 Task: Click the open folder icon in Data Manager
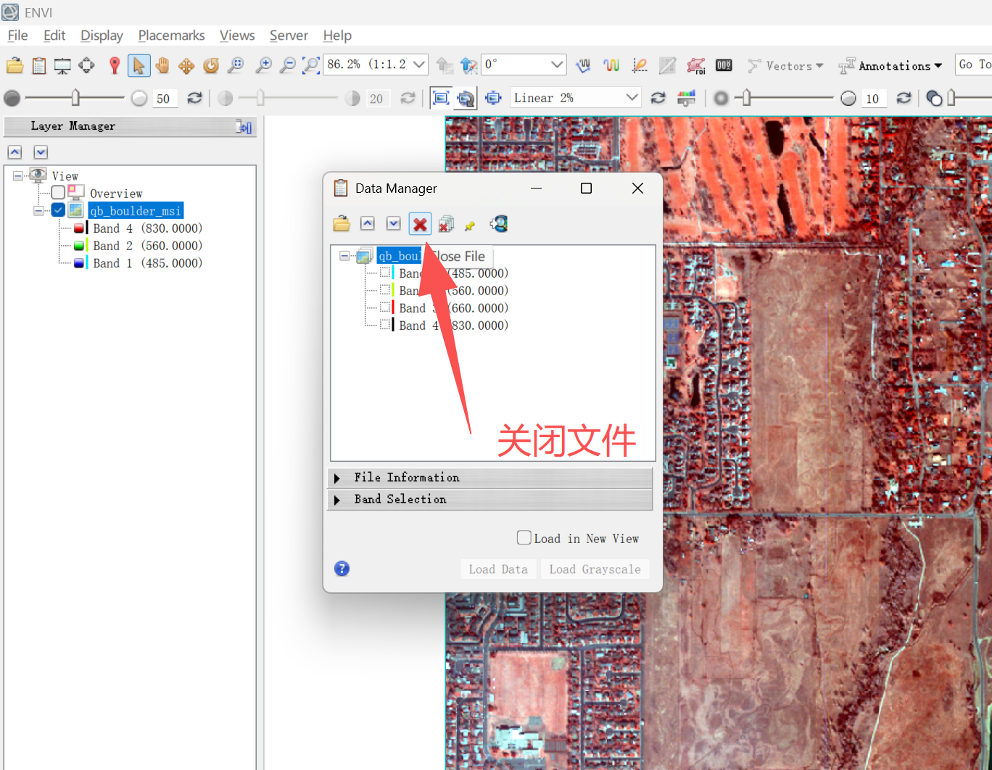(342, 224)
